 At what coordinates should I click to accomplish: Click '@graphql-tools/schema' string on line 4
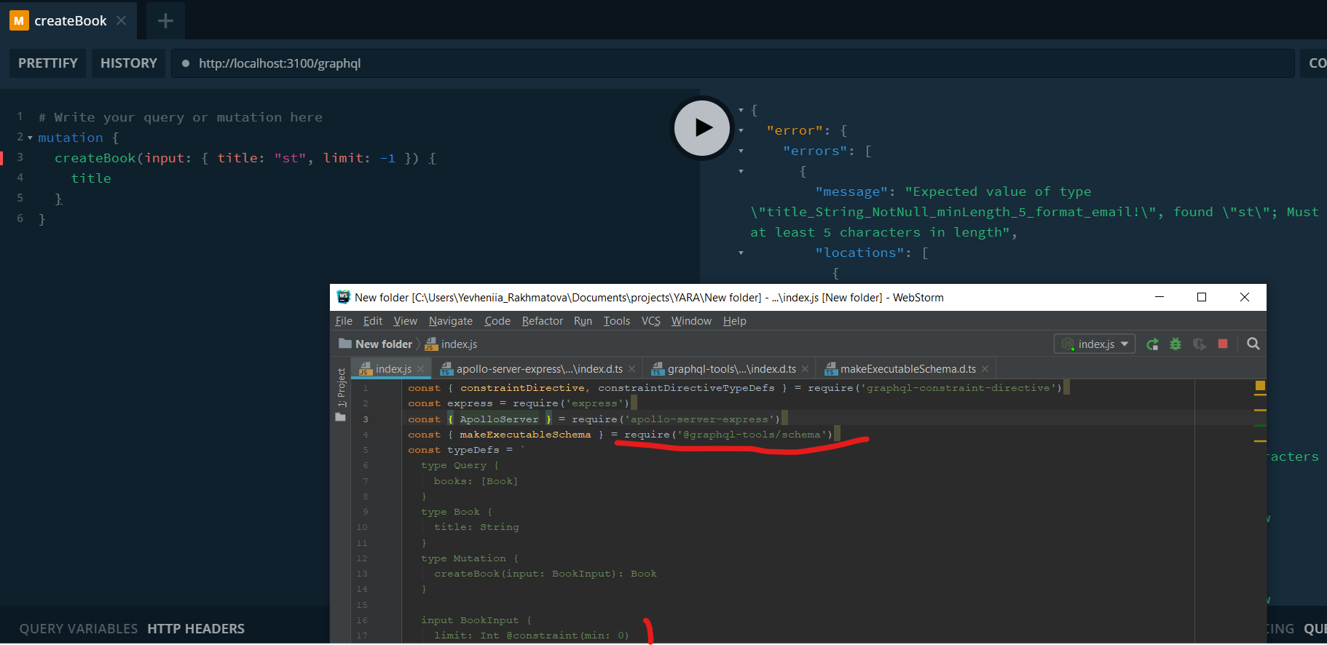pos(752,435)
